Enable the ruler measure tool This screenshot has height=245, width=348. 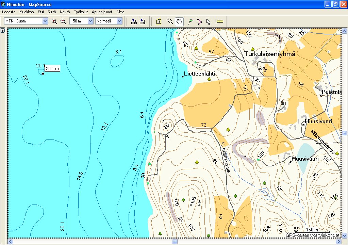[x=220, y=21]
